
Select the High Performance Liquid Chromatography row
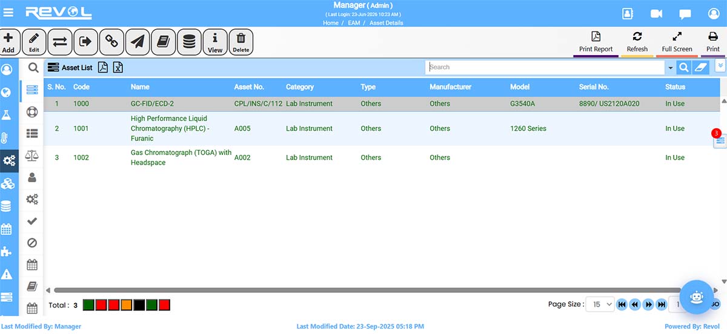tap(382, 128)
